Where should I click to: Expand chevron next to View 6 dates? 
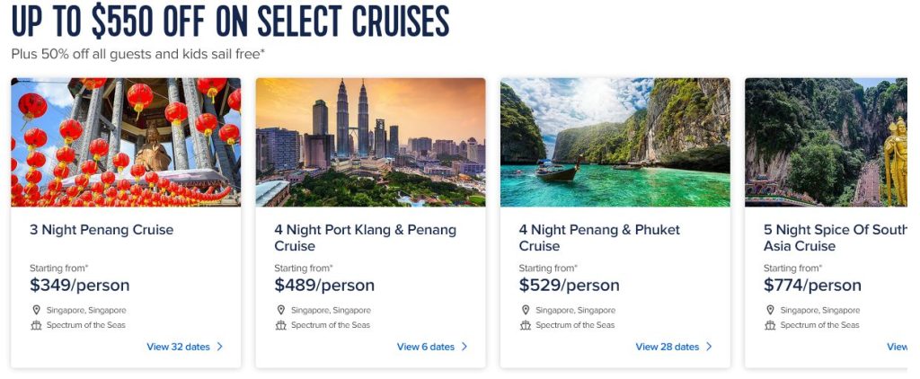tap(464, 347)
